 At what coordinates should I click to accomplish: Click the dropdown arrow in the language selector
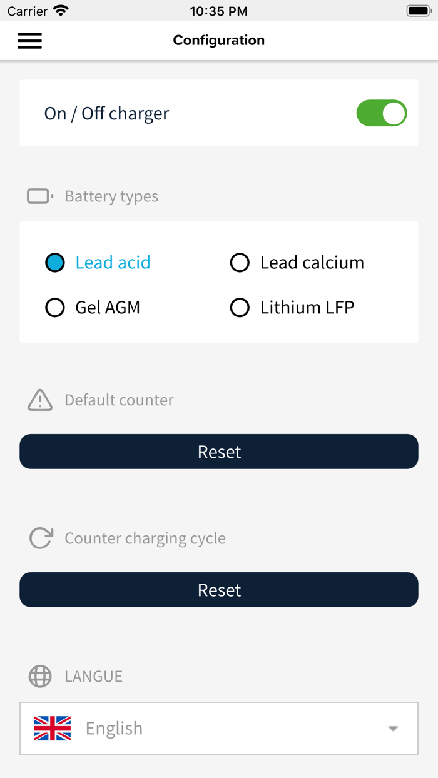point(393,727)
